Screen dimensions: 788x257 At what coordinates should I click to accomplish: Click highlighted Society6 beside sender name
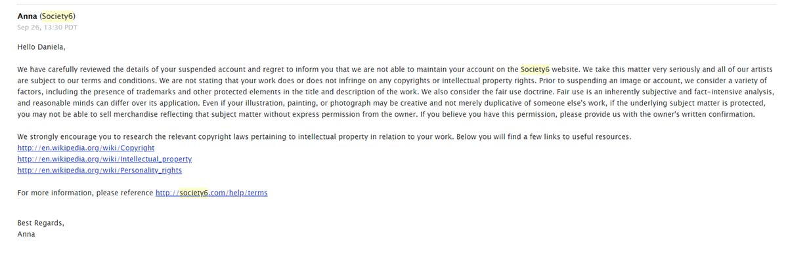61,16
